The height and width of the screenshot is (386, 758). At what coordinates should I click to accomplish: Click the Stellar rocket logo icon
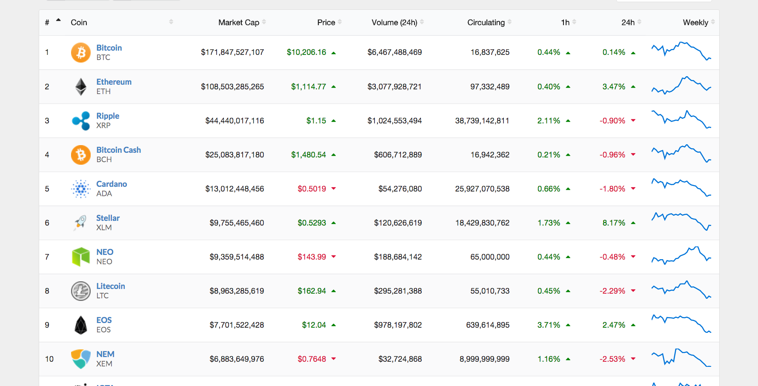pos(80,223)
